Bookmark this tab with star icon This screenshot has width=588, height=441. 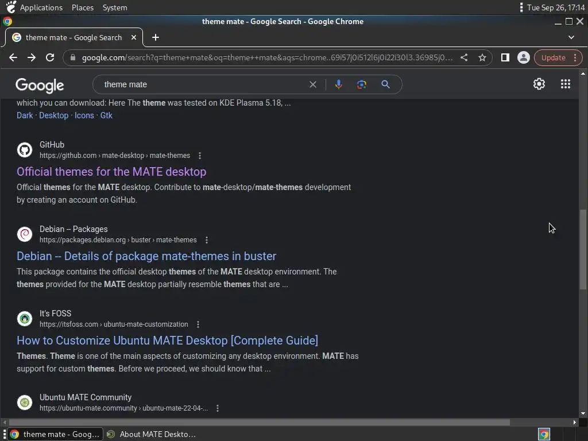(x=482, y=57)
